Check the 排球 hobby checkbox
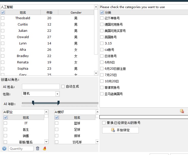The image size is (188, 155). point(57,136)
